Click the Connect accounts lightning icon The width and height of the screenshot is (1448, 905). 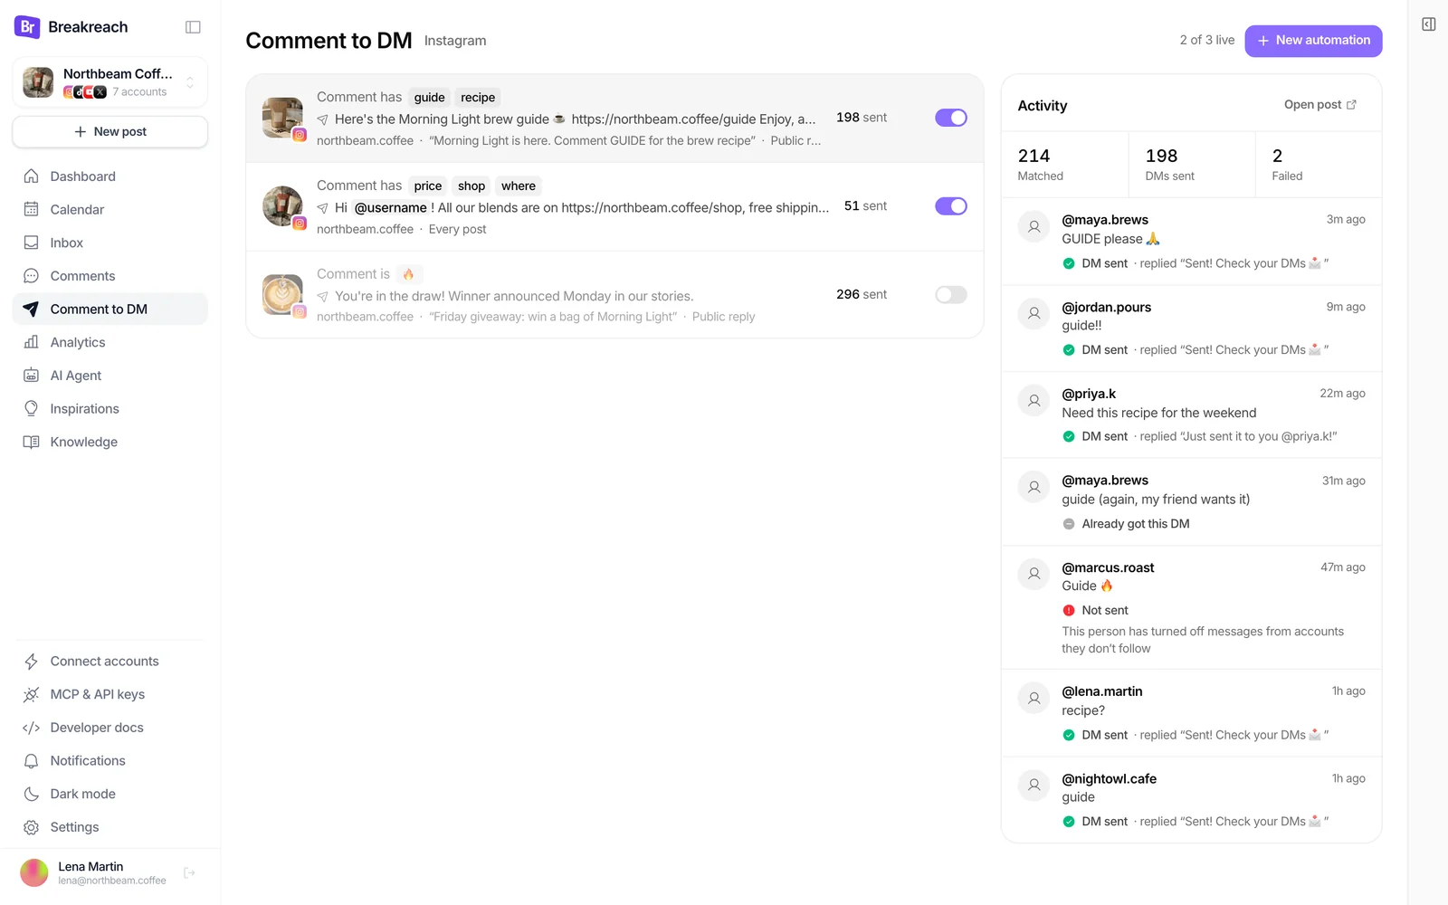coord(32,662)
